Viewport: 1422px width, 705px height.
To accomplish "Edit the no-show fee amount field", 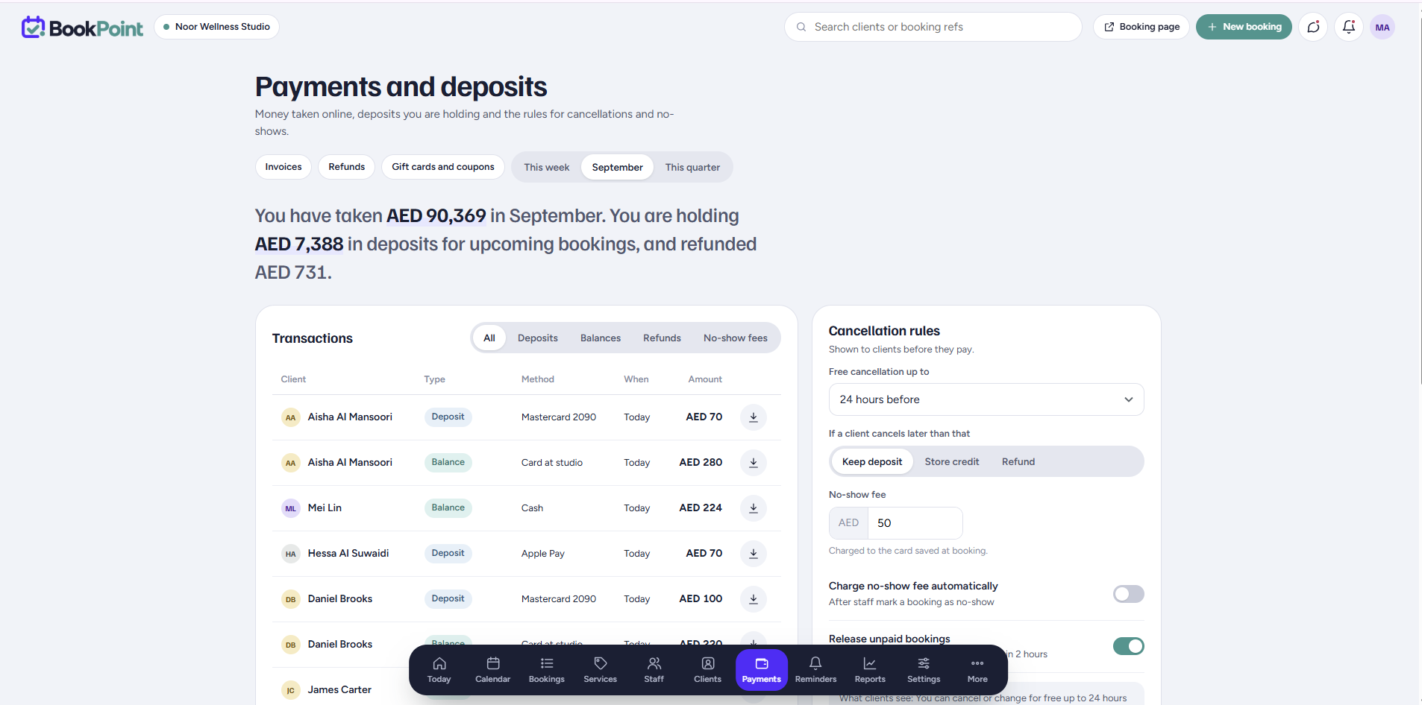I will (x=915, y=523).
